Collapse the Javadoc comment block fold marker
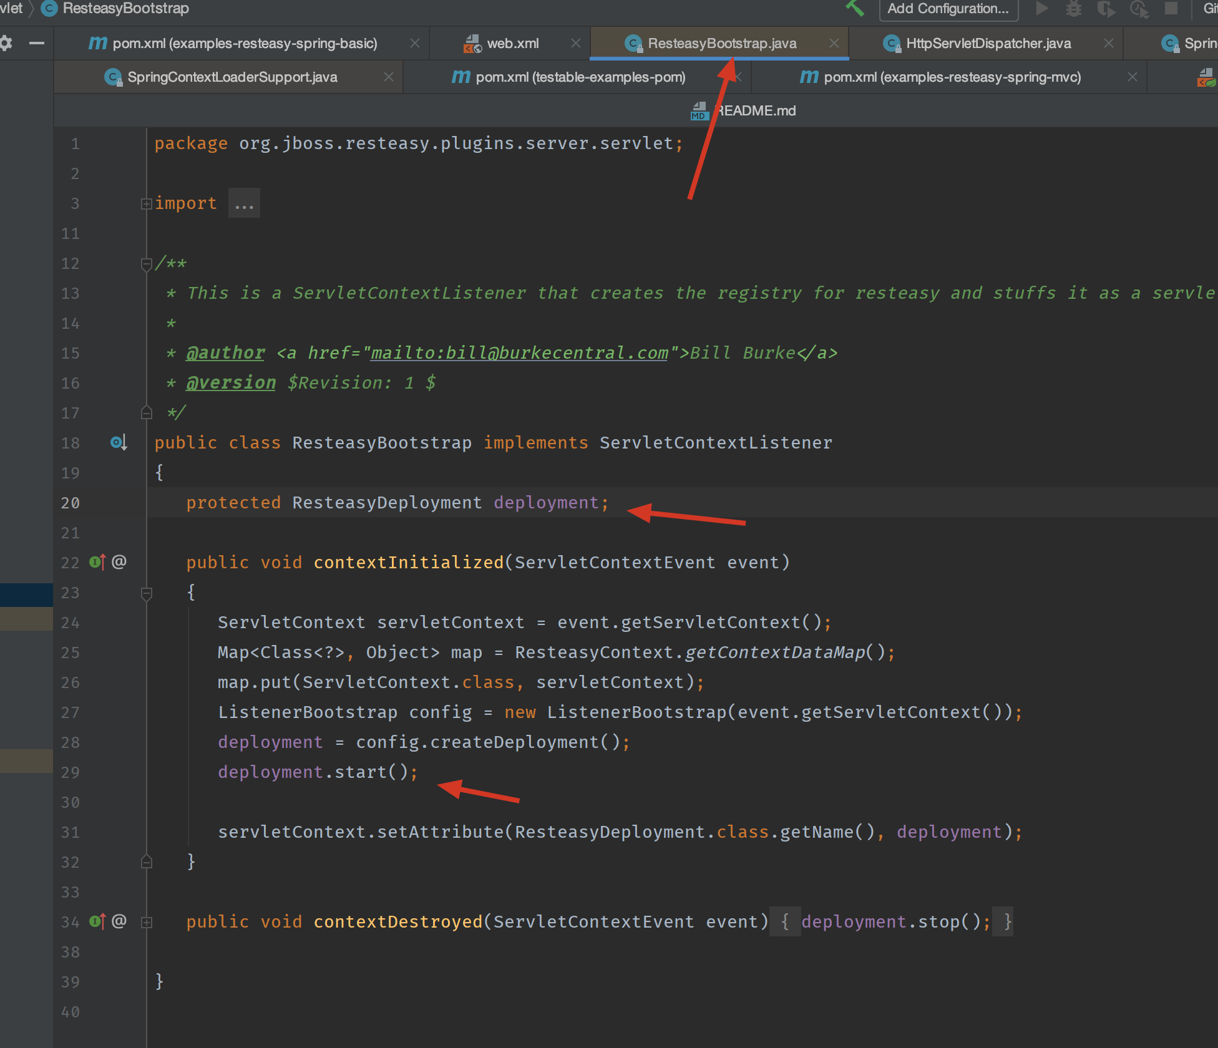The height and width of the screenshot is (1048, 1218). pos(147,264)
